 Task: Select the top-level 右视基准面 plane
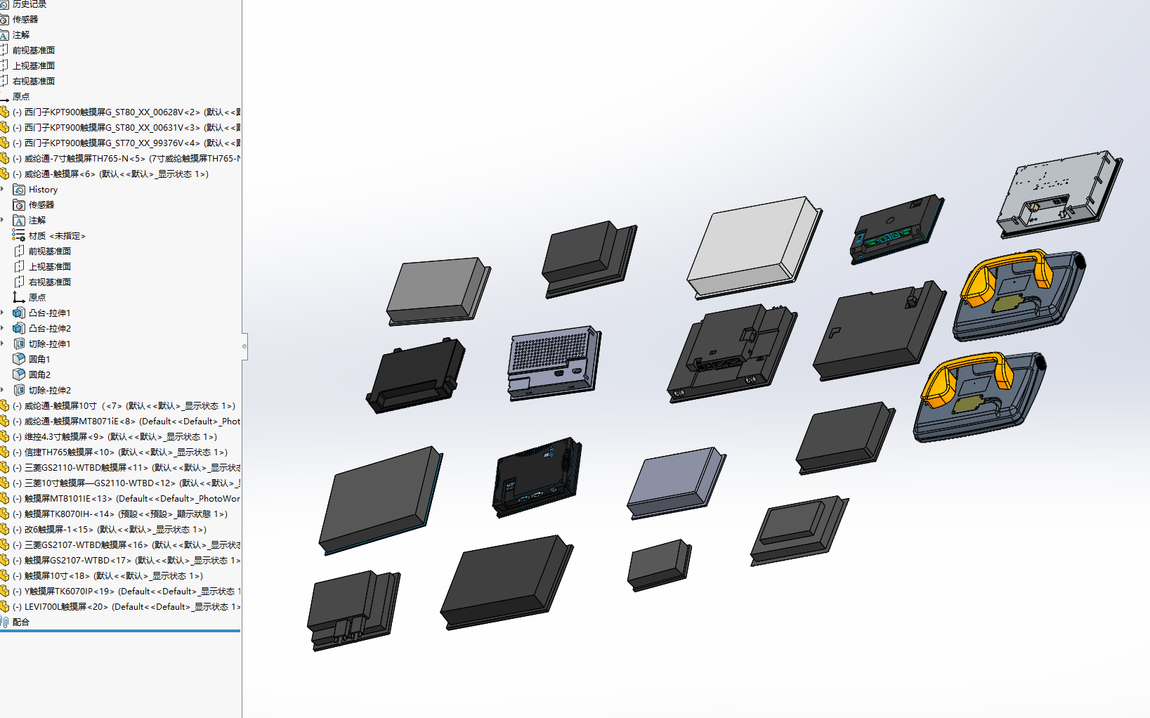pyautogui.click(x=34, y=81)
